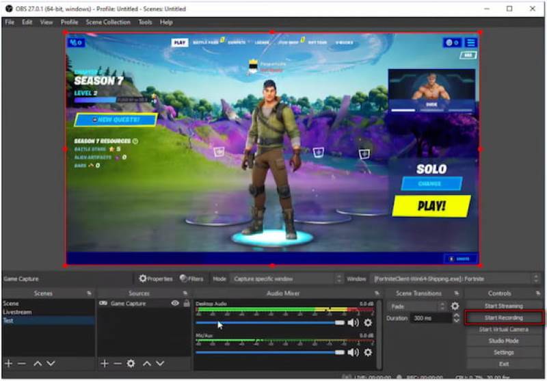This screenshot has width=547, height=381.
Task: Open the Profile menu
Action: [x=69, y=23]
